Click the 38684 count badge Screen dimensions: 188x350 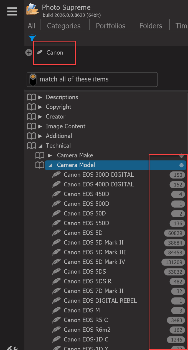[x=175, y=243]
